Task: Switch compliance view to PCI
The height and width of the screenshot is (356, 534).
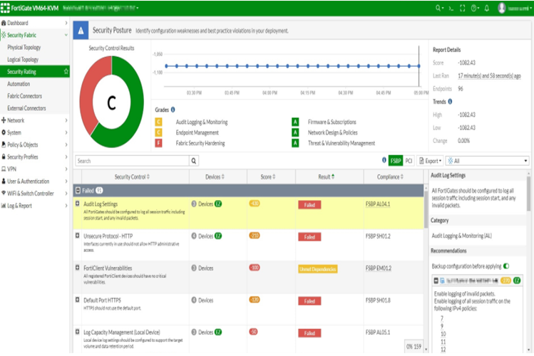Action: [x=409, y=161]
